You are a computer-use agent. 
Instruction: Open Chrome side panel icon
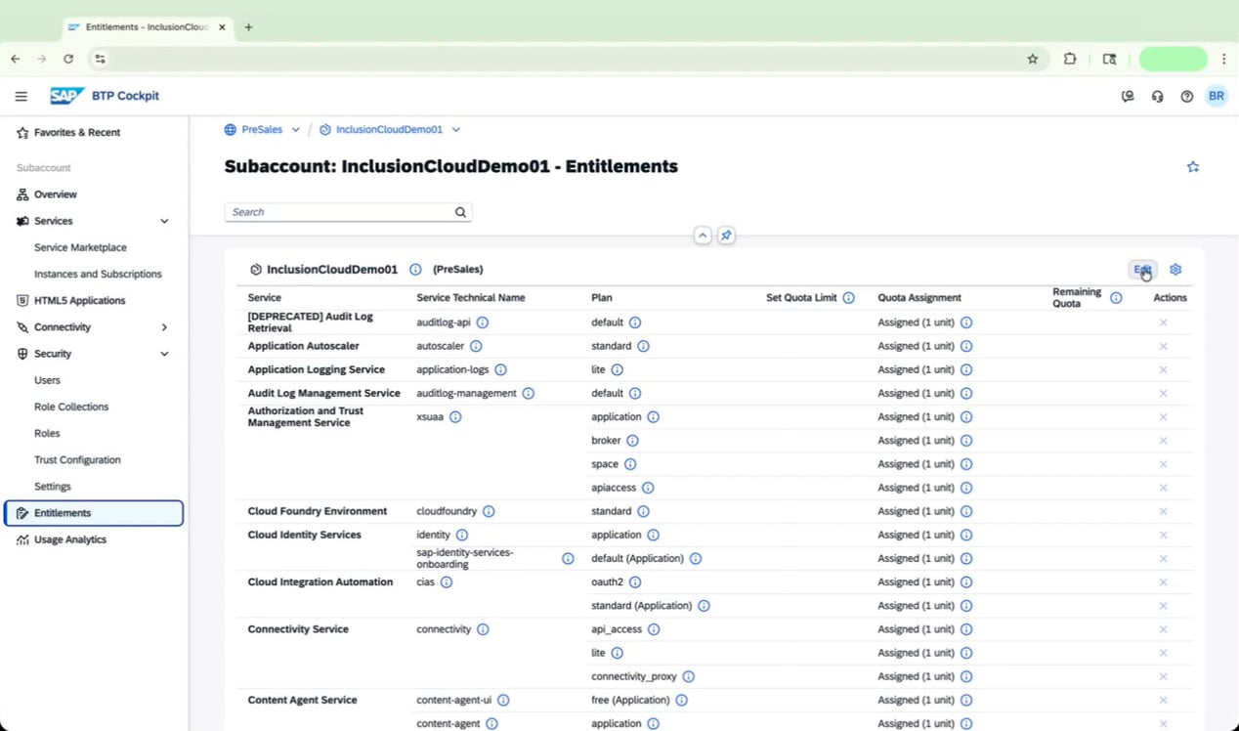tap(1109, 59)
